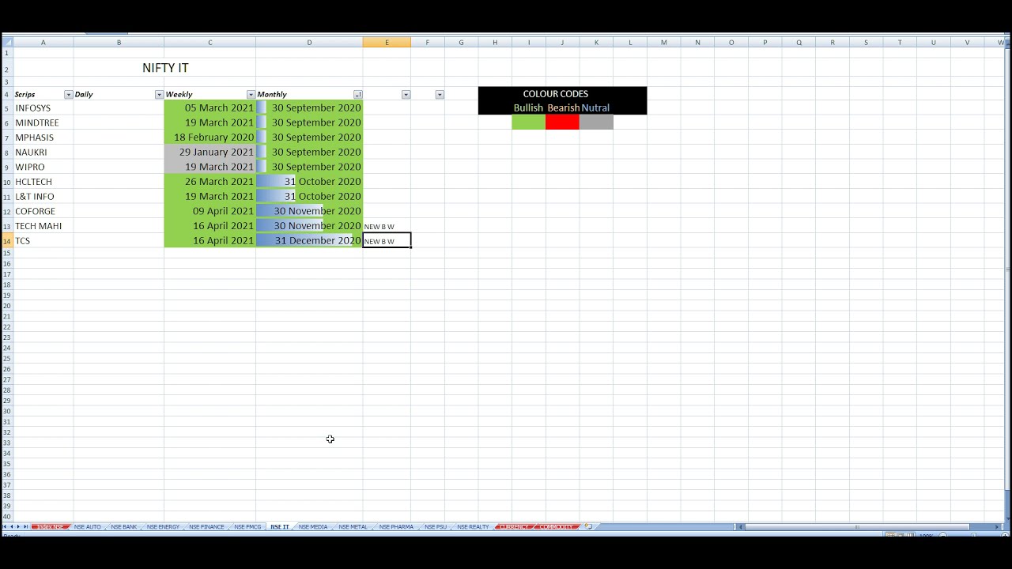The width and height of the screenshot is (1012, 569).
Task: Click the vertical scrollbar on the right edge
Action: point(1006,271)
